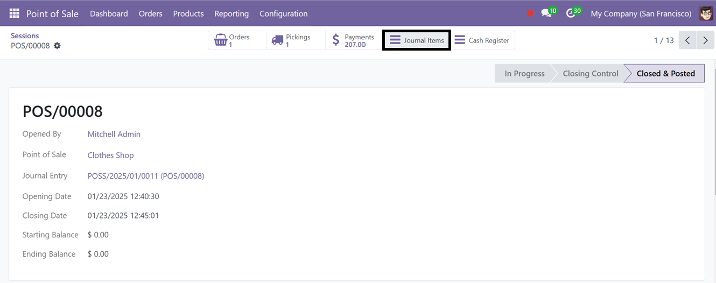
Task: Click the Closed & Posted status stage
Action: point(665,74)
